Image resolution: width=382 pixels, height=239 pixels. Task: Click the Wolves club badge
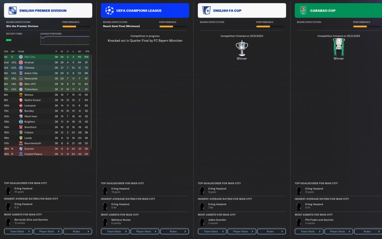pos(21,95)
